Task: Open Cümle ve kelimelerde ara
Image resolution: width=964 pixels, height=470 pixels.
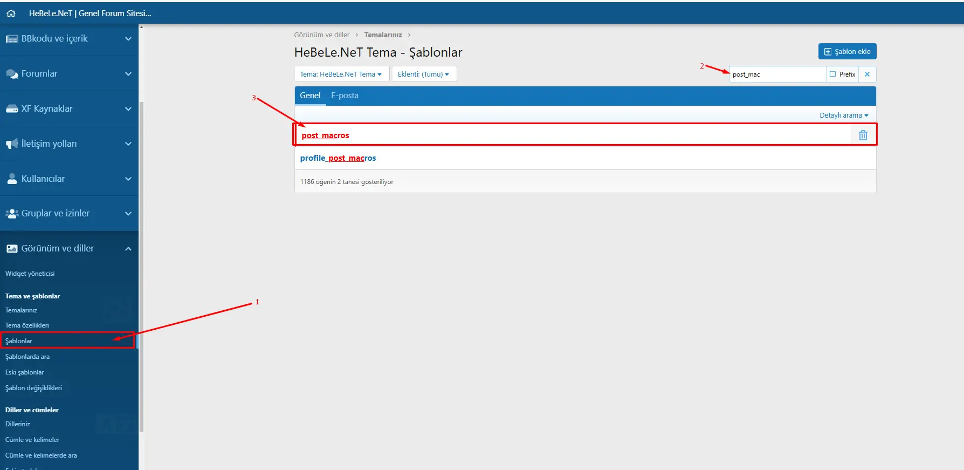Action: [x=41, y=455]
